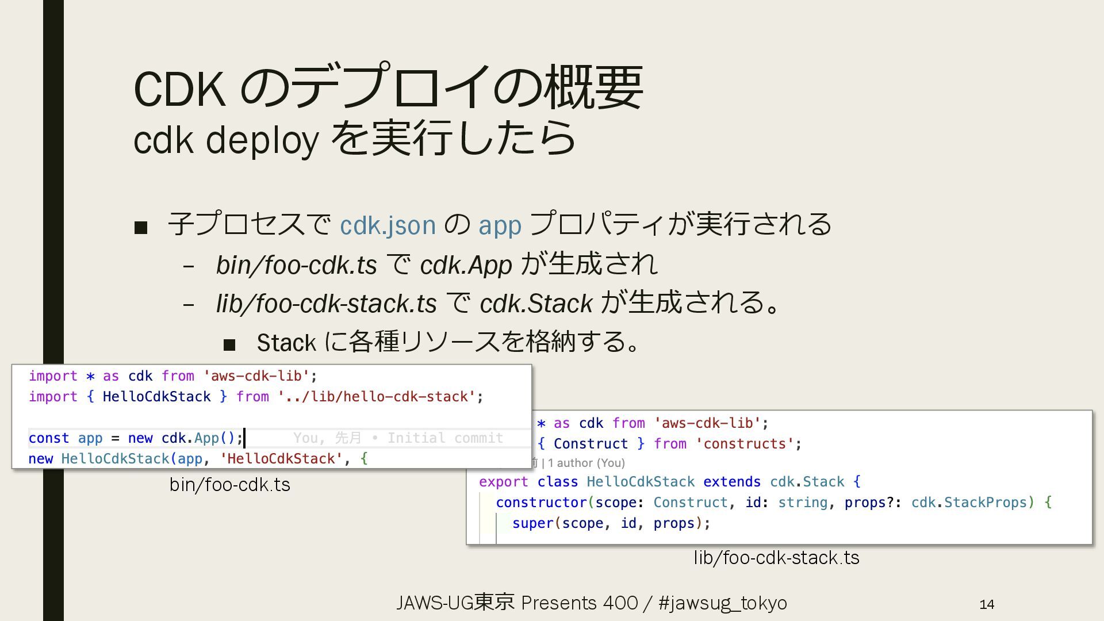The height and width of the screenshot is (621, 1104).
Task: Click the 'bin/foo-cdk.ts' caption under left code
Action: pyautogui.click(x=229, y=485)
